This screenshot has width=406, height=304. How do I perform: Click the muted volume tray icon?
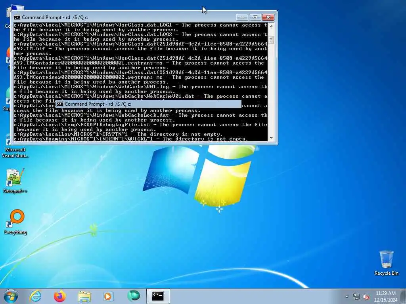pos(366,297)
